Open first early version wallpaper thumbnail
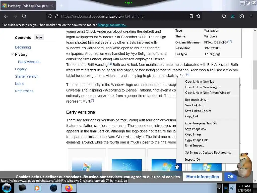 [x=87, y=165]
